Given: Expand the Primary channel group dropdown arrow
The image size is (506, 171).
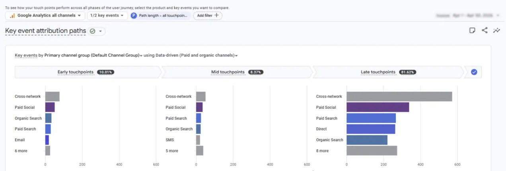Looking at the screenshot, I should click(141, 56).
